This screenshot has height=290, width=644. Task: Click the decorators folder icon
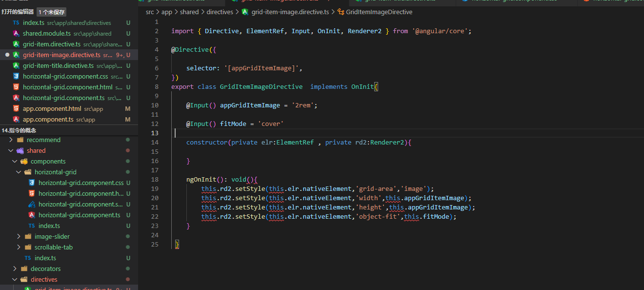tap(24, 269)
